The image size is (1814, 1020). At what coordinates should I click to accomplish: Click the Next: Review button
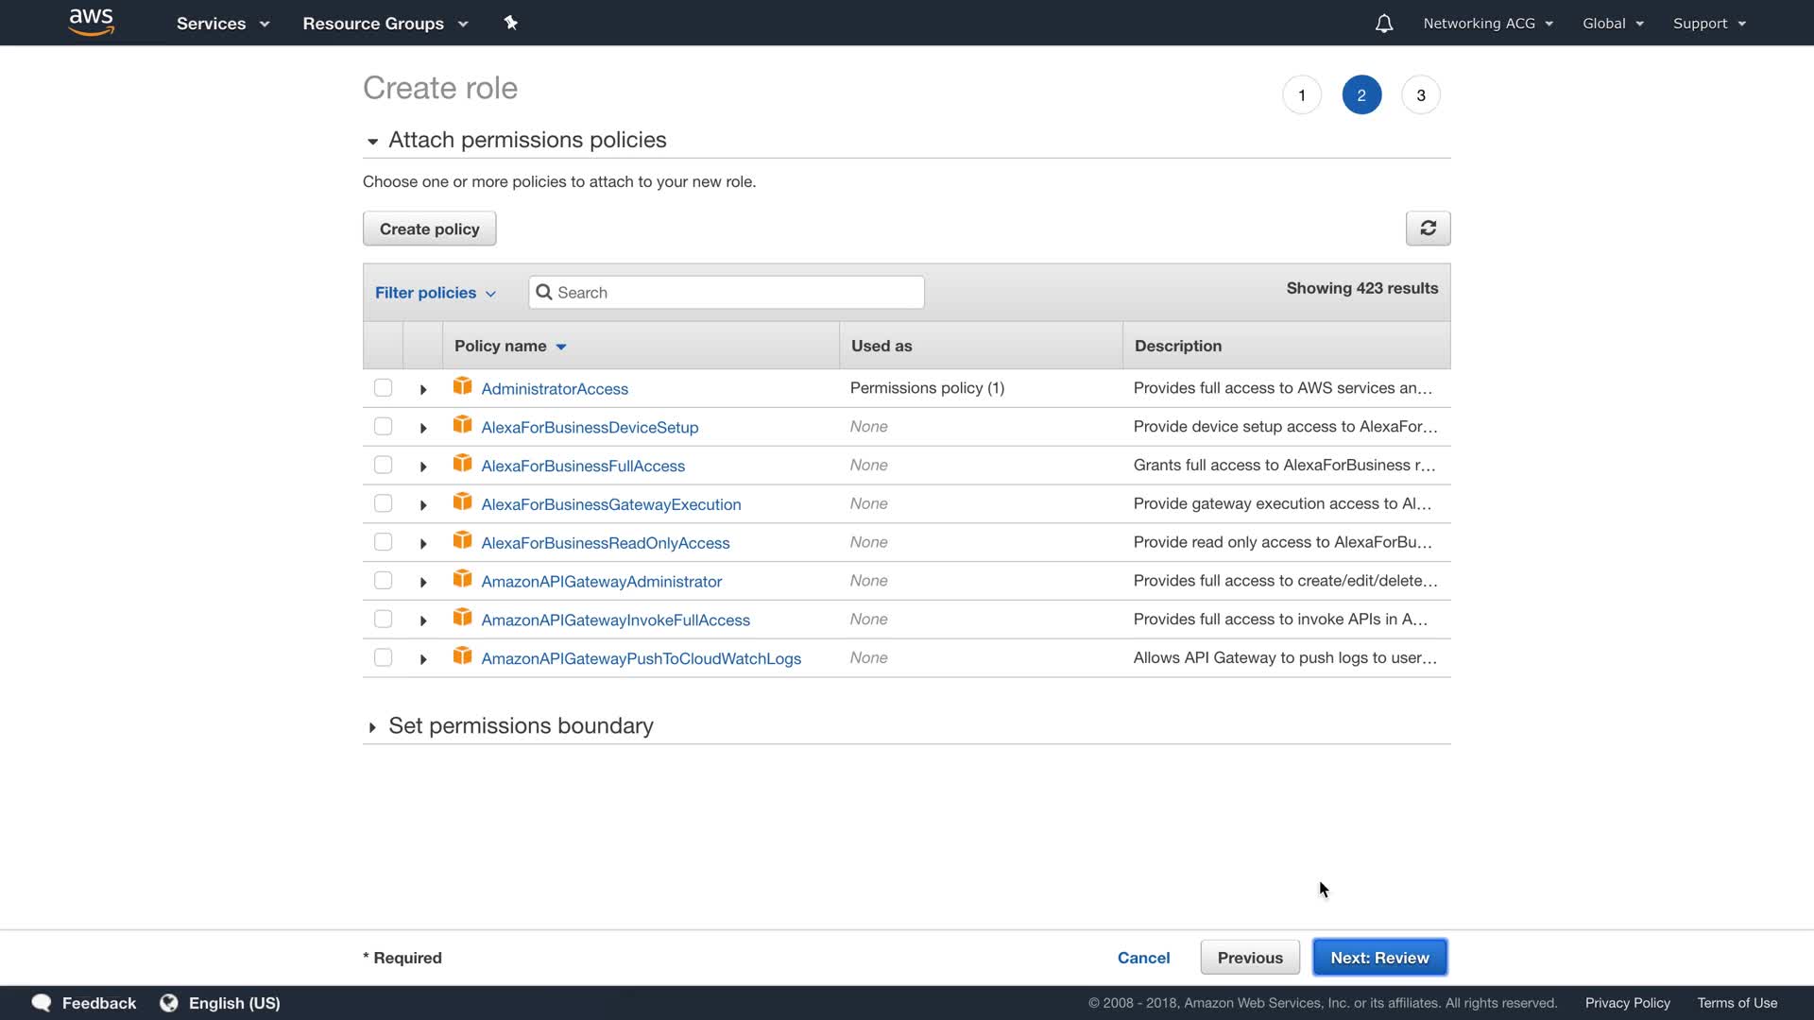[1379, 958]
